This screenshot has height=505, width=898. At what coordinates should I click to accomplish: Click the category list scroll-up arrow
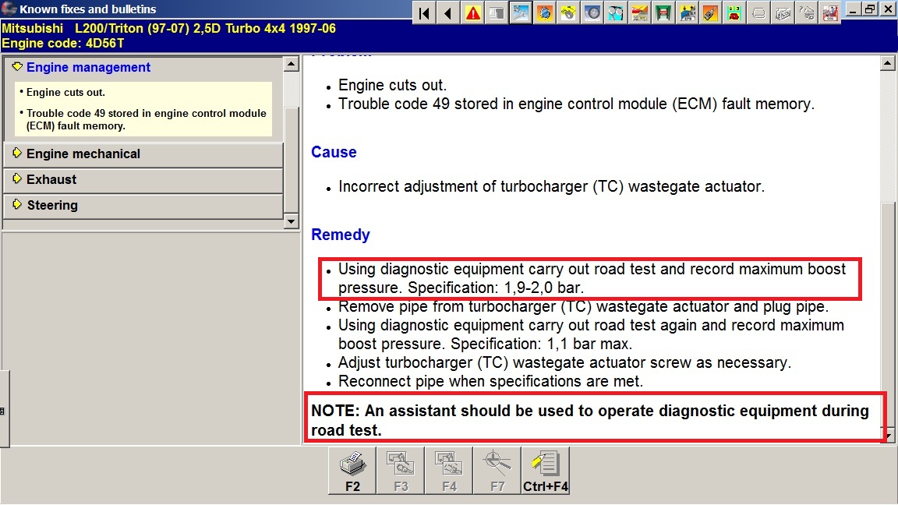(x=292, y=65)
